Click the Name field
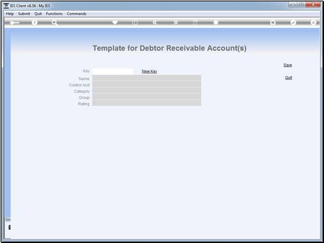The image size is (324, 243). (147, 78)
